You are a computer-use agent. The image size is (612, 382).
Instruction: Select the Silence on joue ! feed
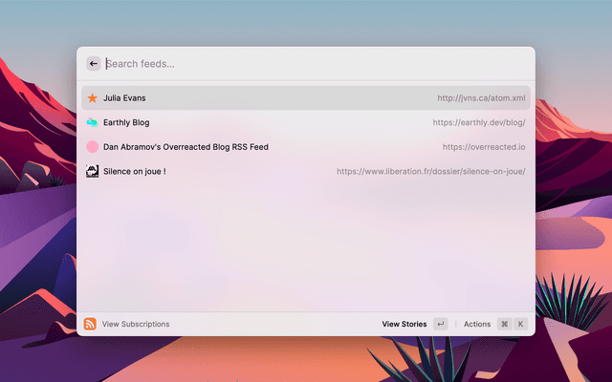point(134,172)
